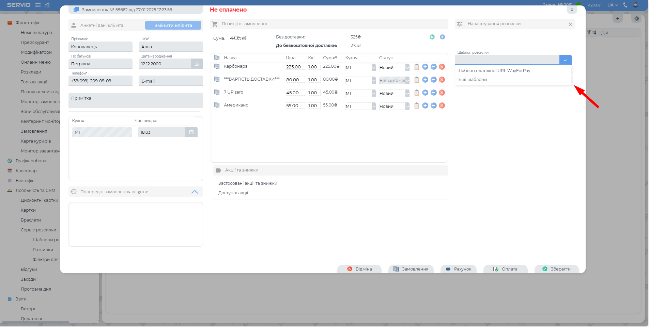Click the blue add position icon near sum
This screenshot has width=649, height=327.
[442, 37]
